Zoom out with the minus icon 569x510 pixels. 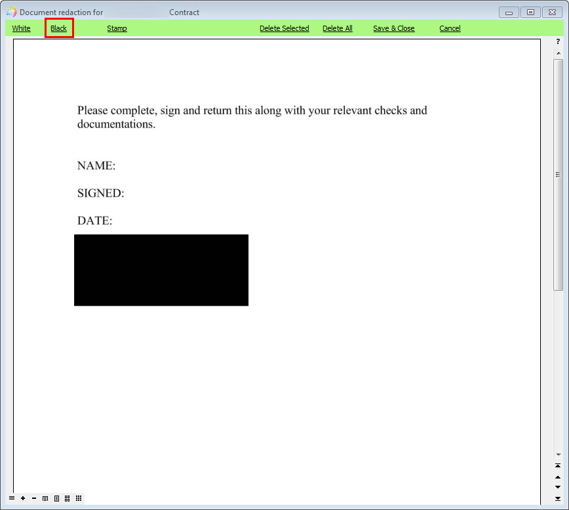(34, 498)
